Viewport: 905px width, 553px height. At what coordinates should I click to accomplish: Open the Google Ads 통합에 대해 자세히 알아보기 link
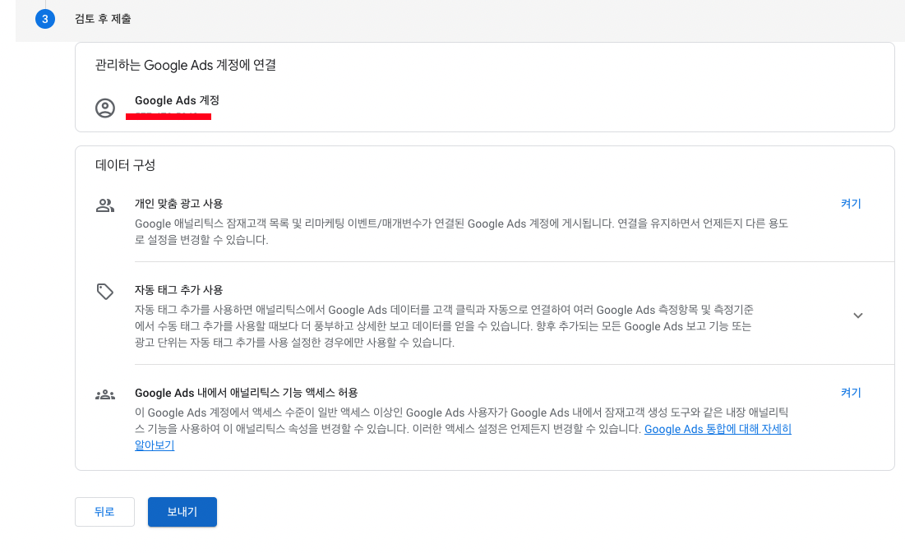coord(718,429)
